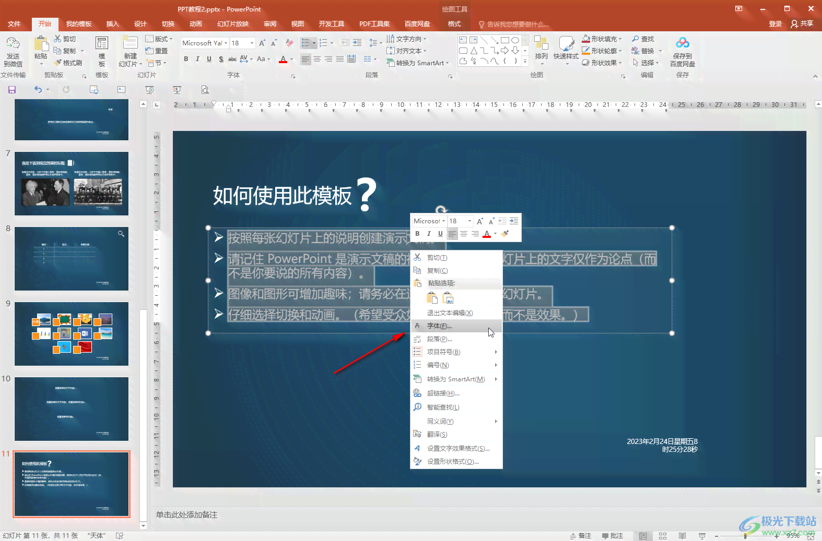The width and height of the screenshot is (822, 541).
Task: Click the Cut (剪切) scissors button in ribbon
Action: (65, 39)
